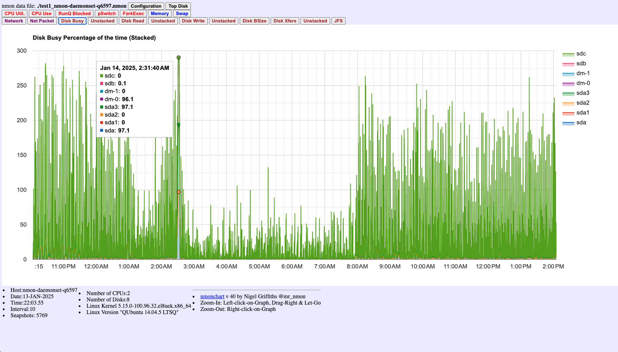
Task: Open the Disk Read chart
Action: [x=133, y=21]
